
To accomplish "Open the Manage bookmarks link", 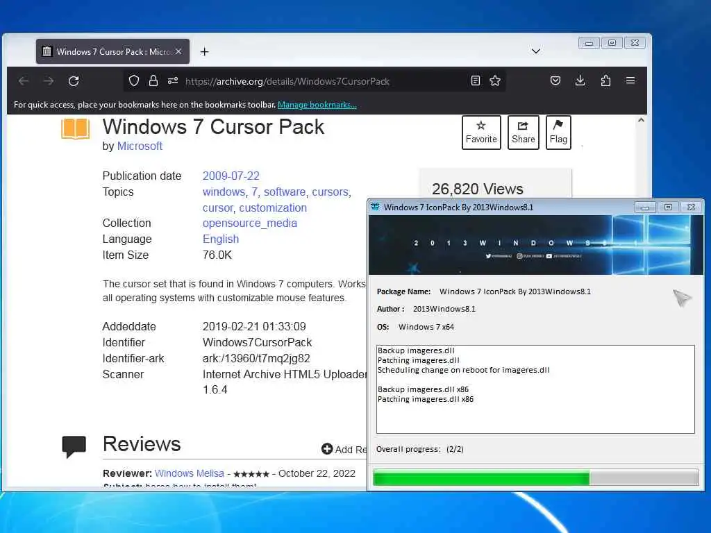I will 317,105.
